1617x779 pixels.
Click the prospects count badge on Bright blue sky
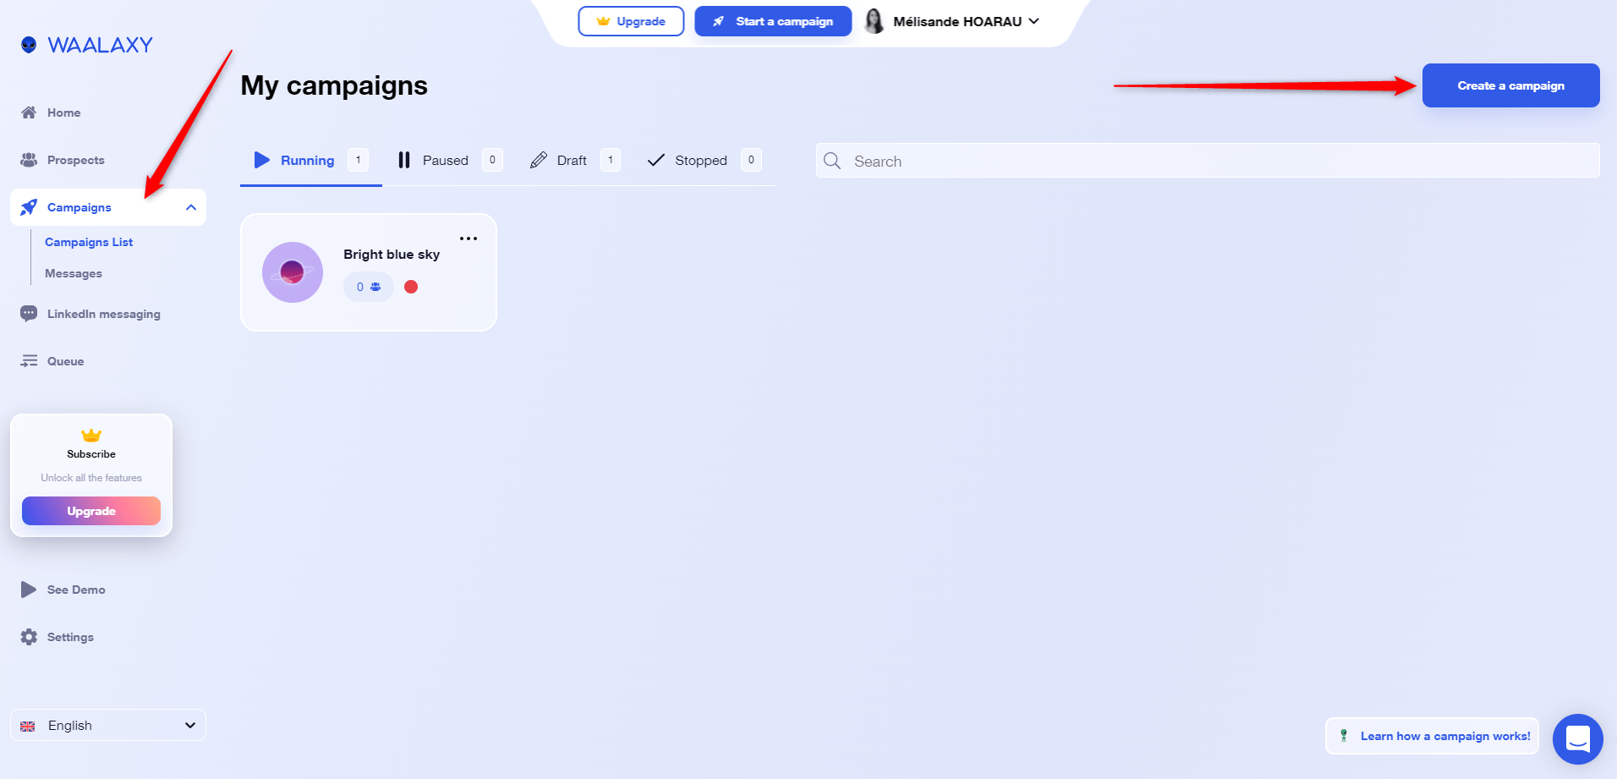click(x=368, y=287)
